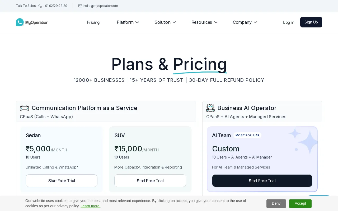Open the Company menu
The image size is (338, 211).
tap(242, 22)
